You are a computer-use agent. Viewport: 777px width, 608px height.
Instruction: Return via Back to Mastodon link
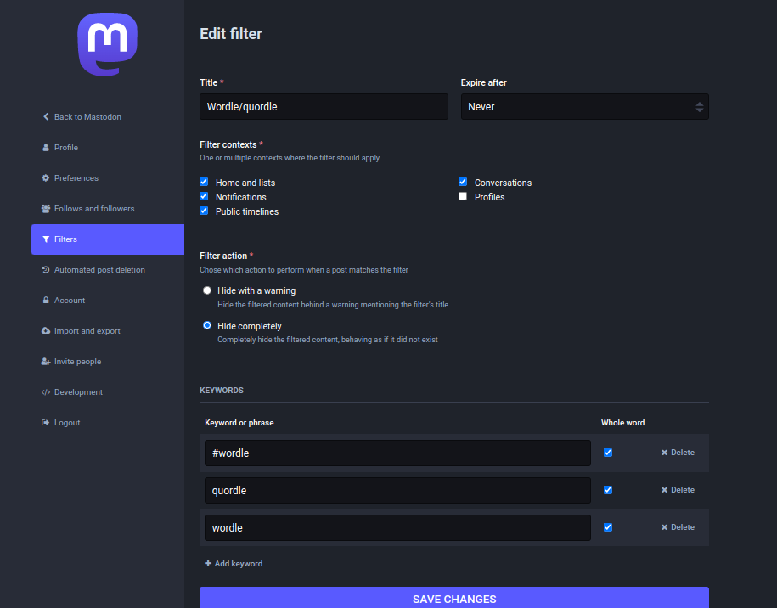tap(108, 116)
